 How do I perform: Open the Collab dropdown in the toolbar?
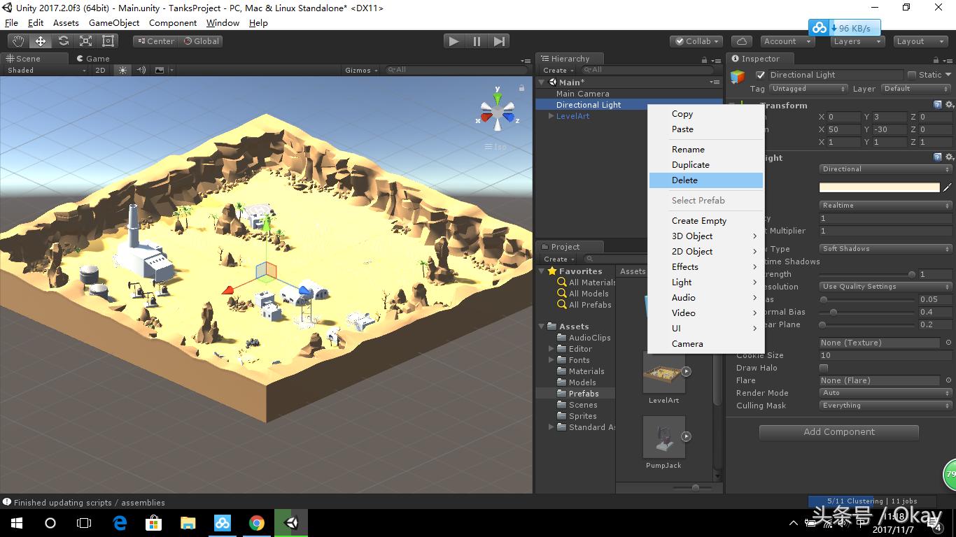click(x=696, y=41)
